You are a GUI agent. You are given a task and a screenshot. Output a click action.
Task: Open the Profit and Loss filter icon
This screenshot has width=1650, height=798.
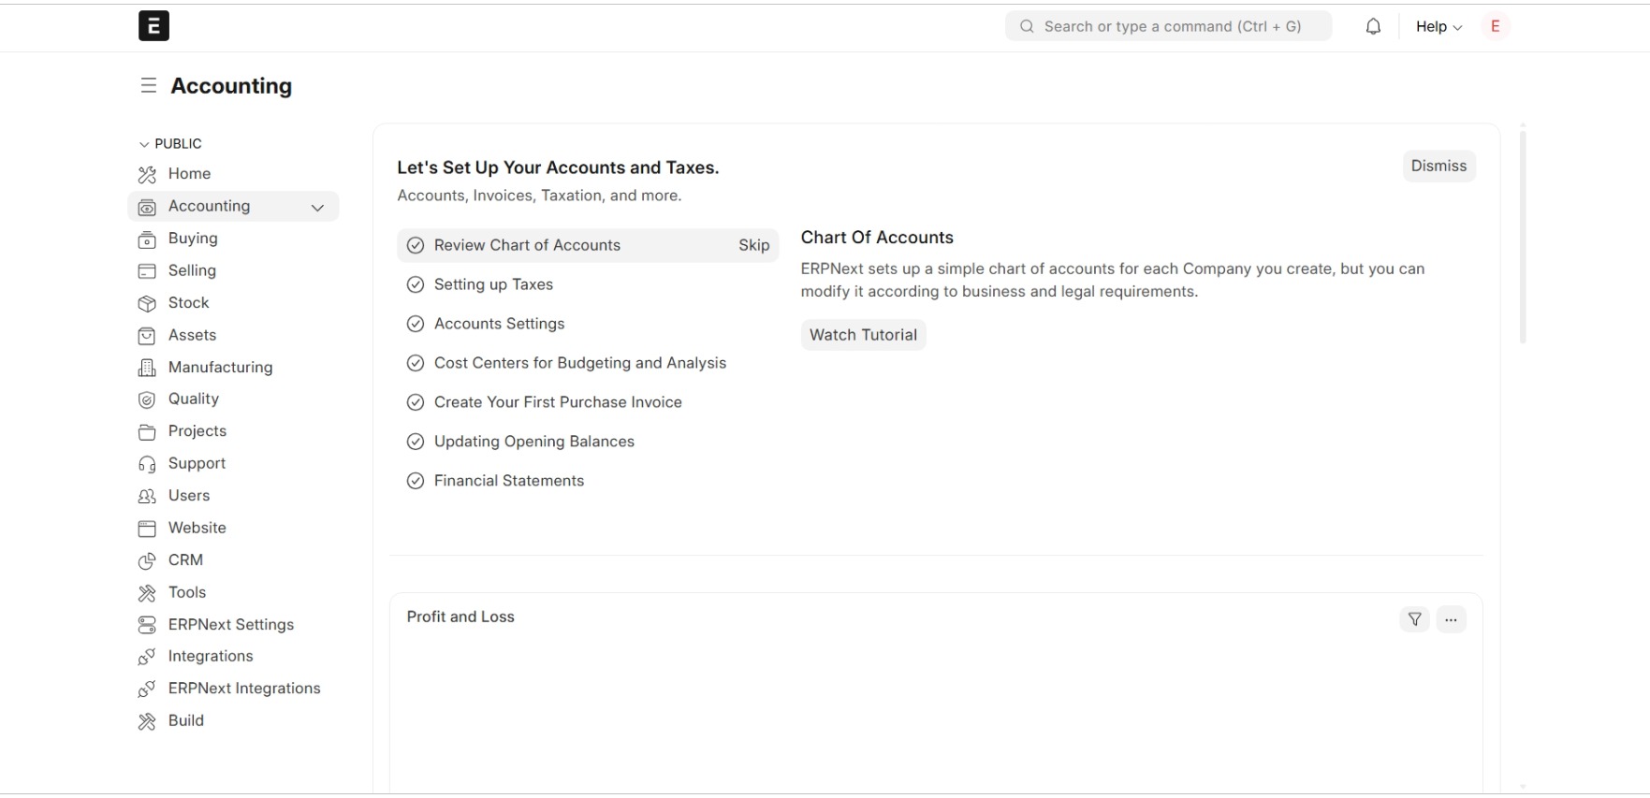(1414, 619)
